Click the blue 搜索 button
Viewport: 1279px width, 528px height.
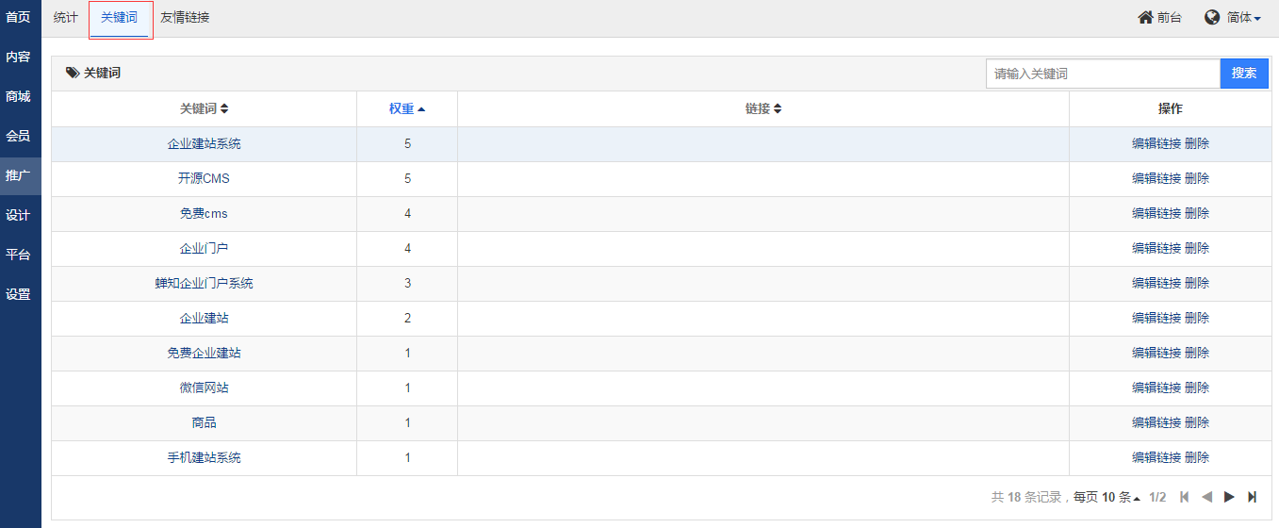[1244, 74]
